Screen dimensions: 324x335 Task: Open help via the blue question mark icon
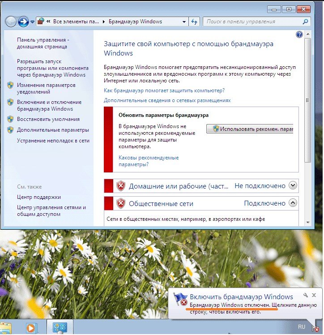[x=299, y=34]
